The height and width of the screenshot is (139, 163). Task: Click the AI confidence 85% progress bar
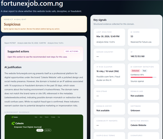[143, 77]
